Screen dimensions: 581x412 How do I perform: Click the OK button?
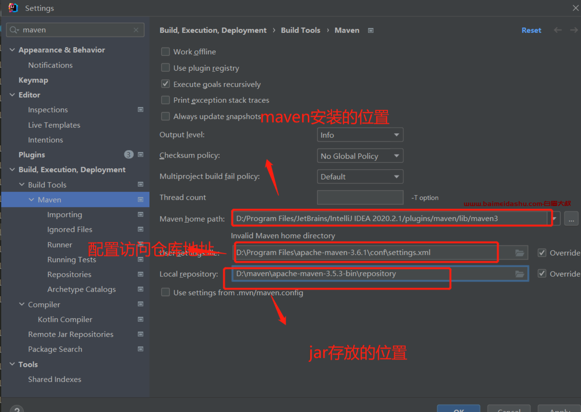coord(458,409)
